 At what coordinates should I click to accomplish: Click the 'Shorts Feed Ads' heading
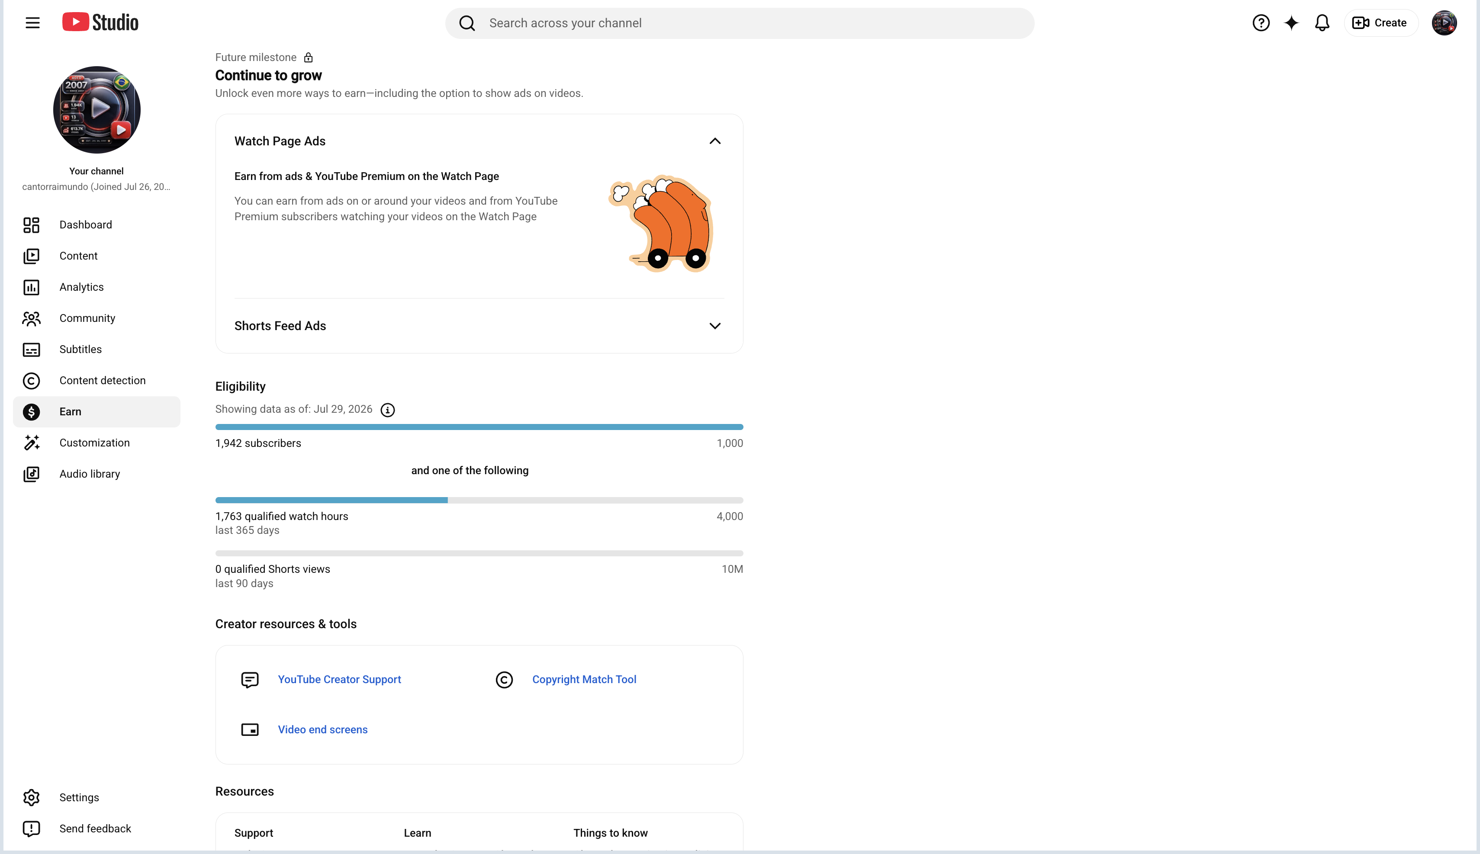tap(280, 326)
